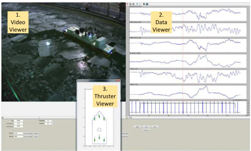This screenshot has height=151, width=251.
Task: Click the Global Thrust Y plot
Action: click(x=188, y=45)
